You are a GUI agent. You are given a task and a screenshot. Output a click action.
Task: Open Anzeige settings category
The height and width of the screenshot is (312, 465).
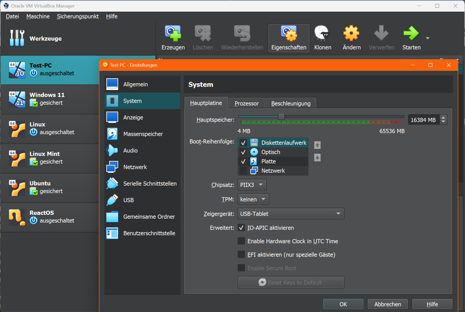[x=142, y=117]
